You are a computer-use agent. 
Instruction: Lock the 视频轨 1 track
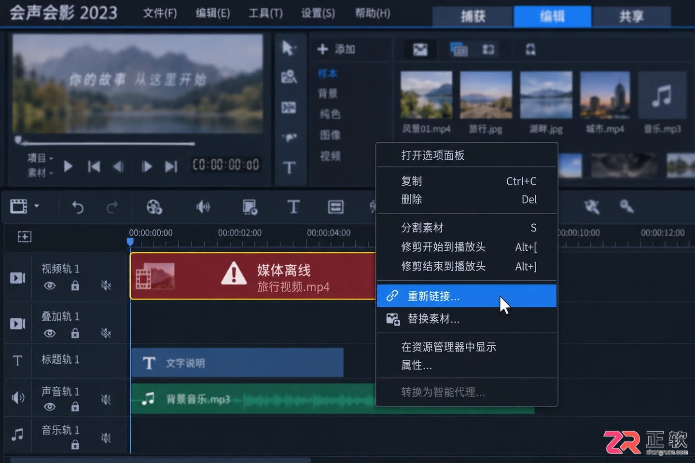75,286
